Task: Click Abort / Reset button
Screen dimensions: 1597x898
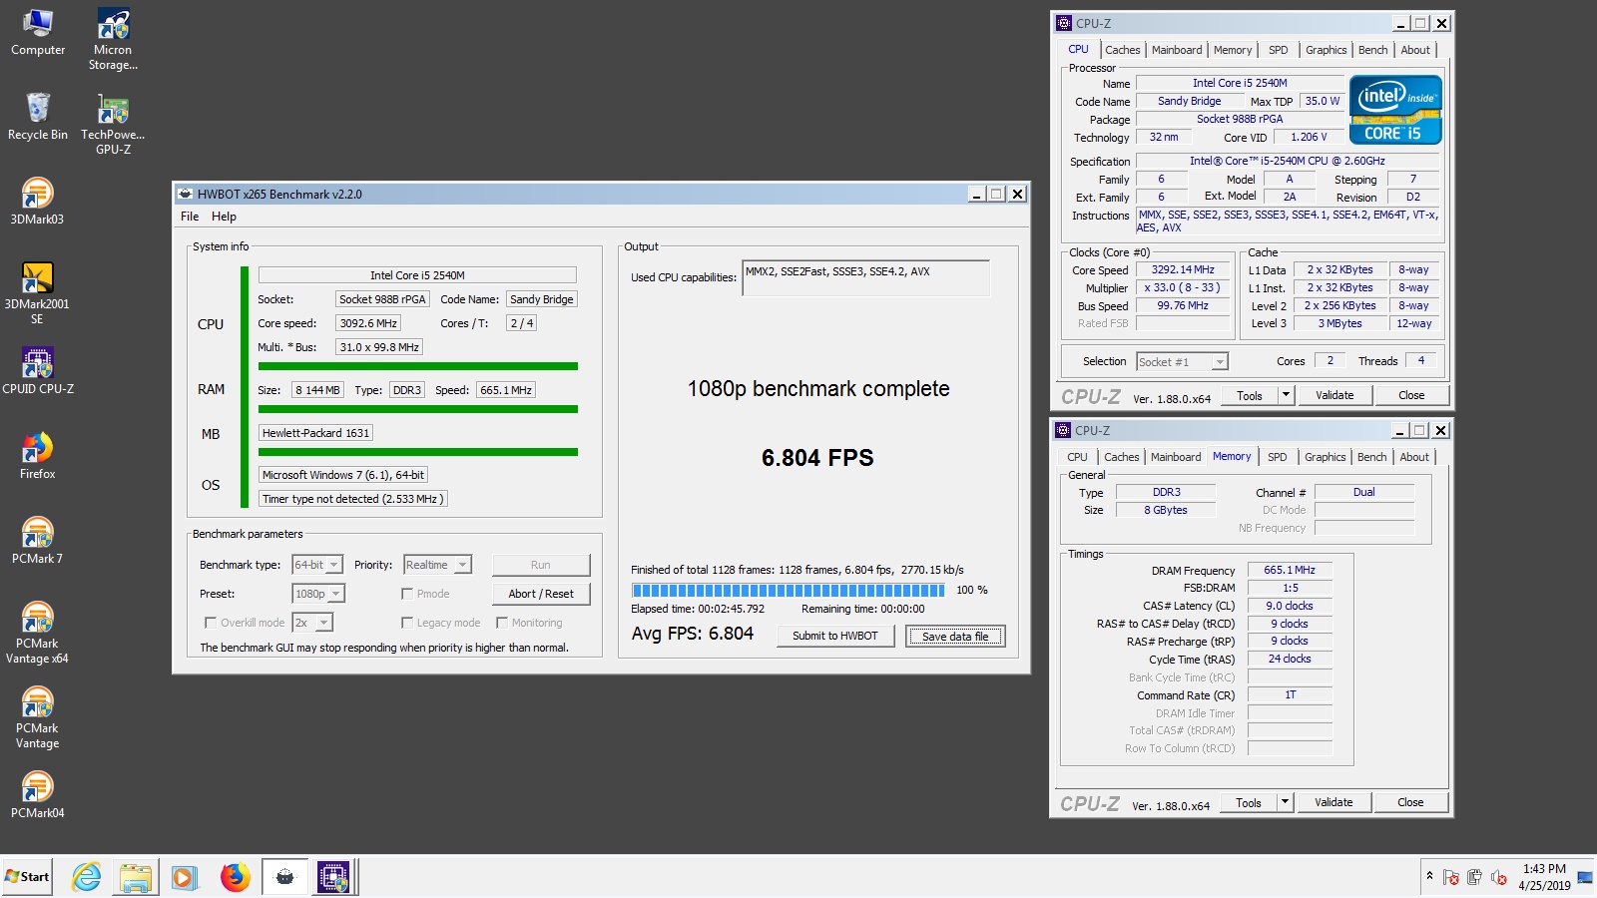Action: (541, 594)
